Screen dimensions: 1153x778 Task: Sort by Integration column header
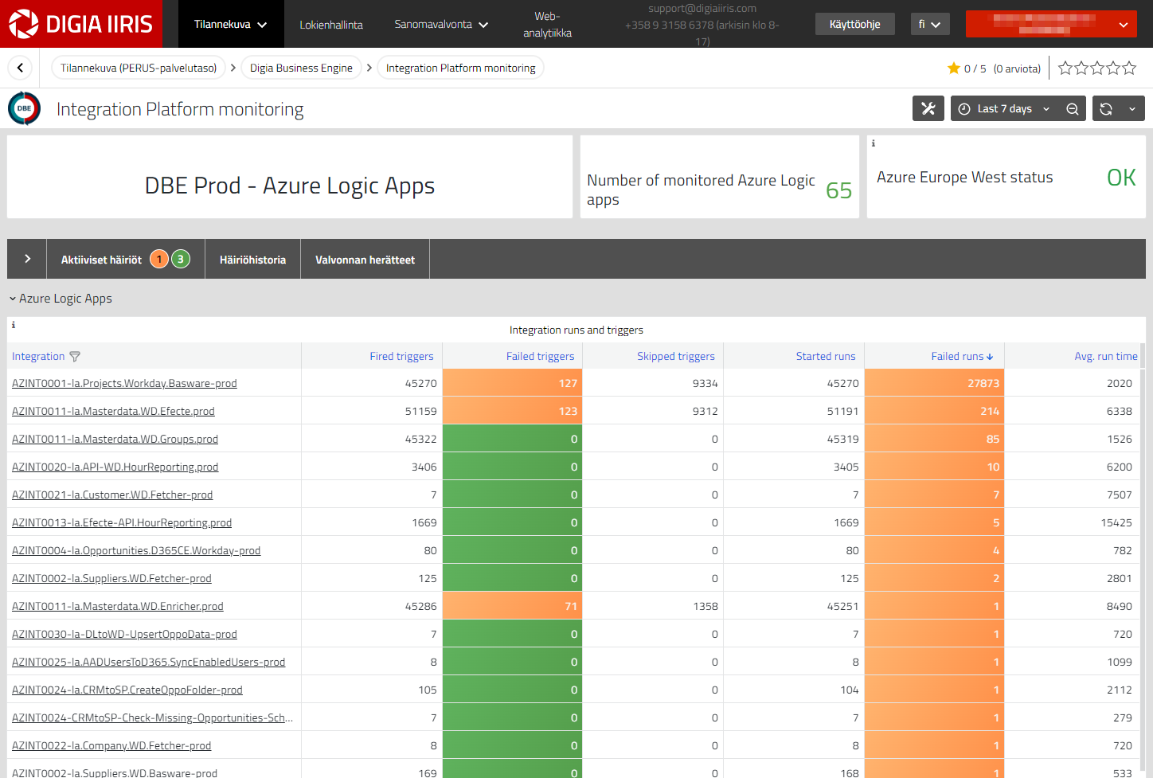(x=38, y=357)
